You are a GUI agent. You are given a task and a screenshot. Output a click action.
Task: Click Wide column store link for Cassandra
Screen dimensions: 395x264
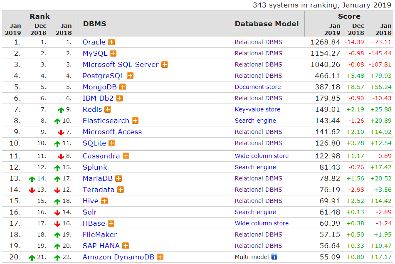(x=262, y=156)
